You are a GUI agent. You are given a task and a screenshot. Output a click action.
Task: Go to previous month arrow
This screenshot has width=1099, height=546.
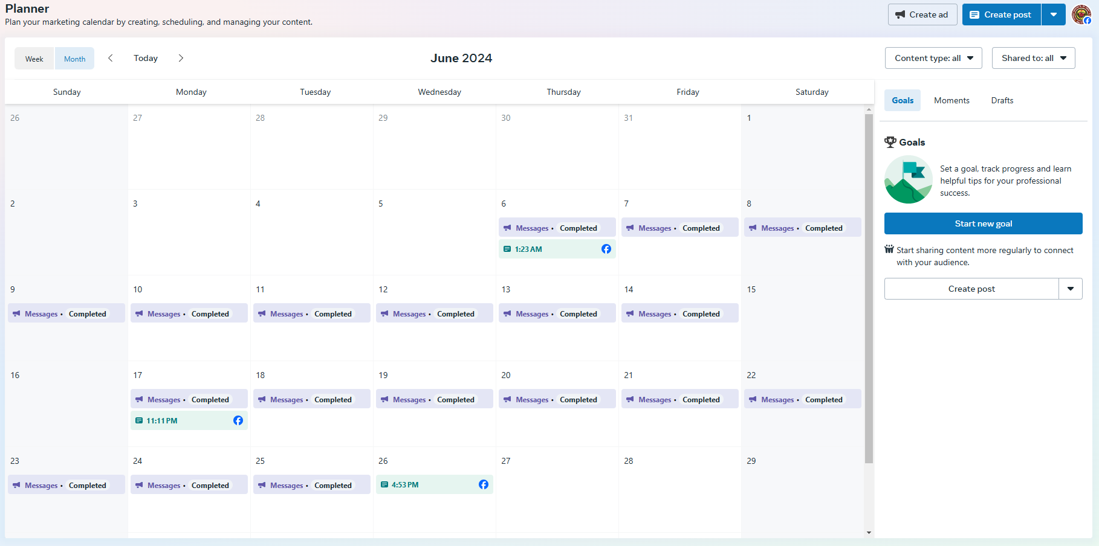(x=110, y=58)
